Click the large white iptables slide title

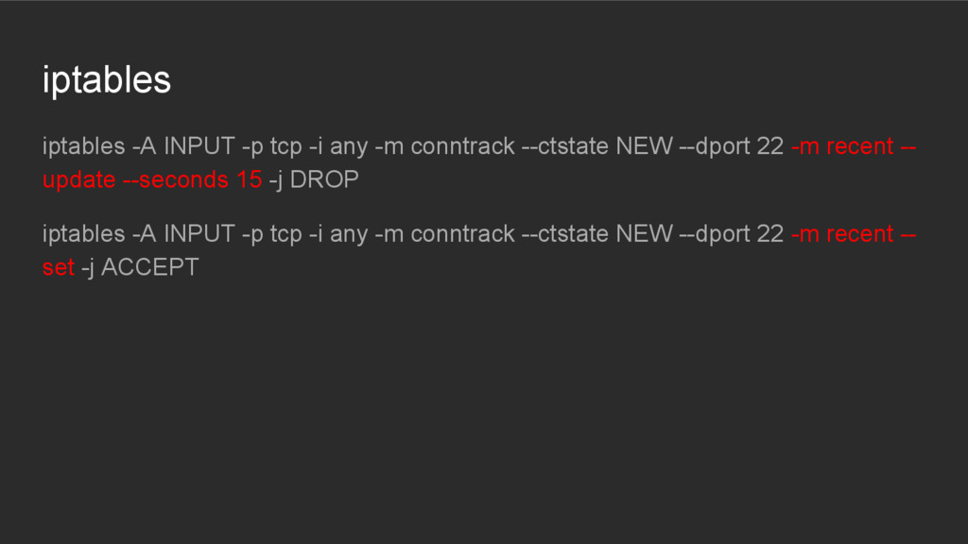(106, 80)
